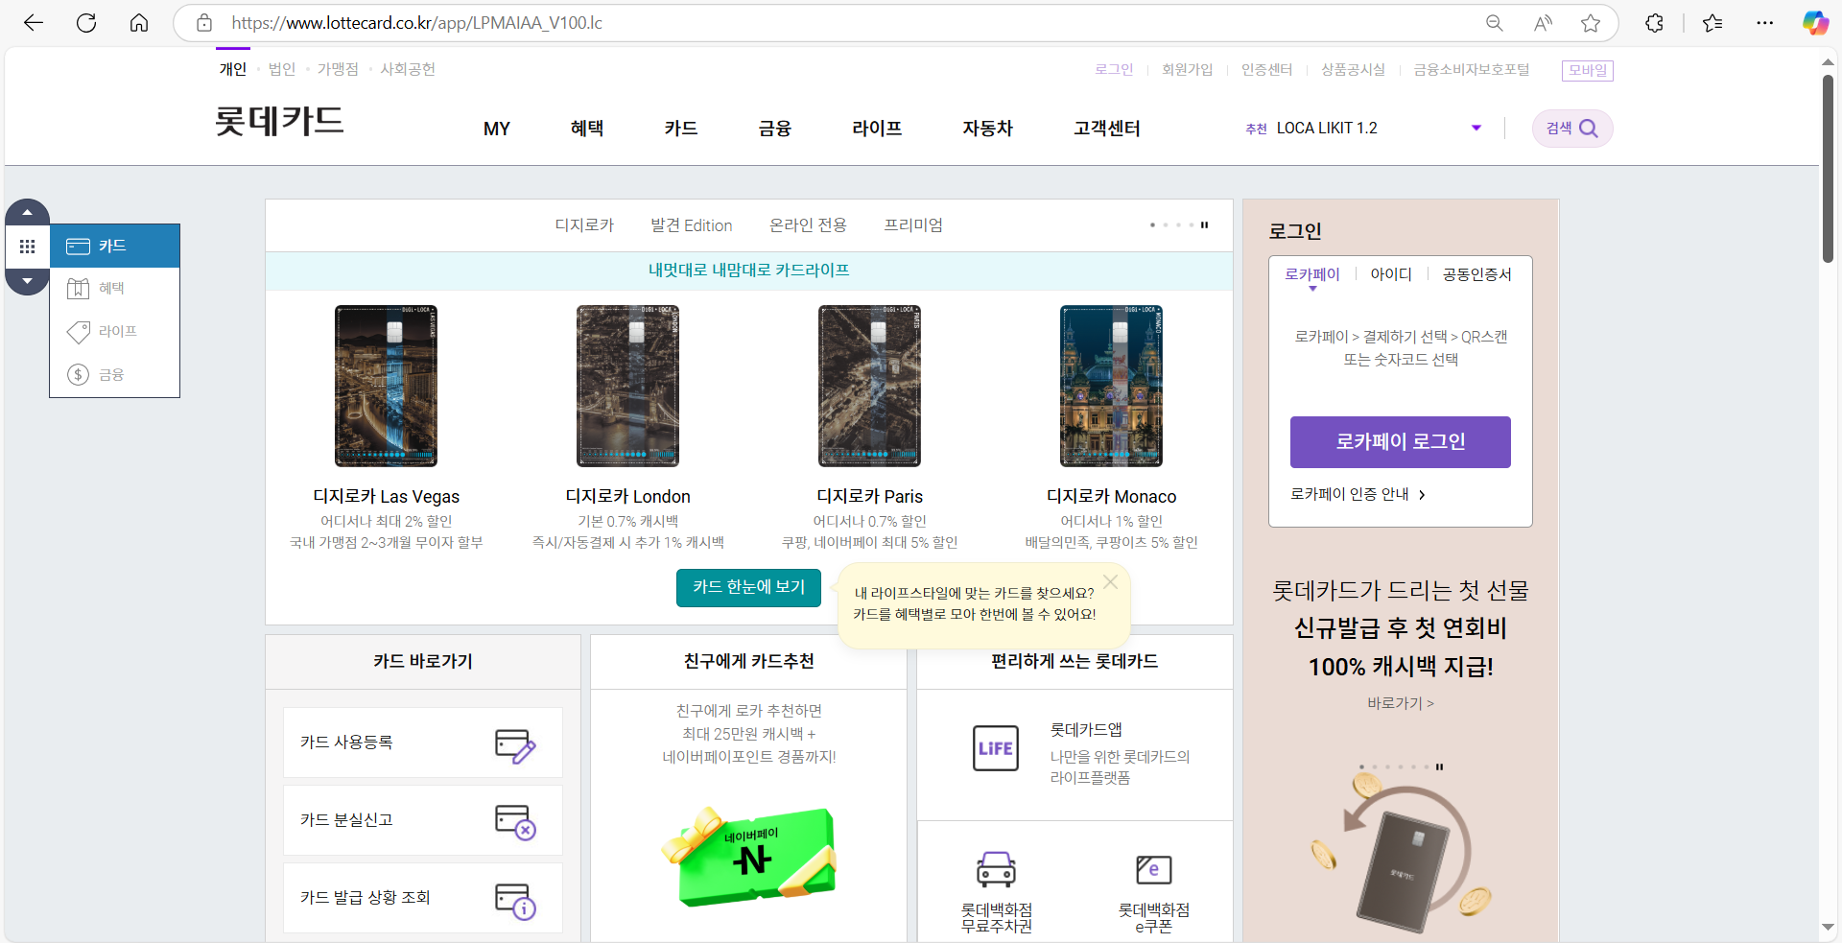The height and width of the screenshot is (943, 1842).
Task: Pause the right promo banner slideshow
Action: (x=1439, y=766)
